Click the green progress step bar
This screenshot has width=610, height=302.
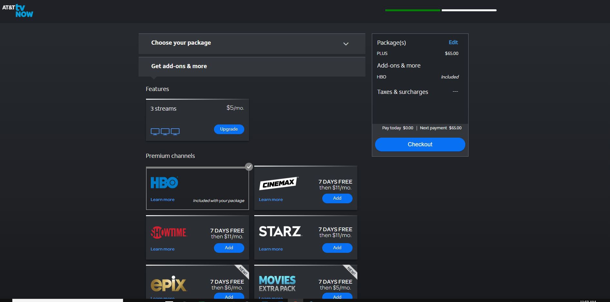coord(412,10)
